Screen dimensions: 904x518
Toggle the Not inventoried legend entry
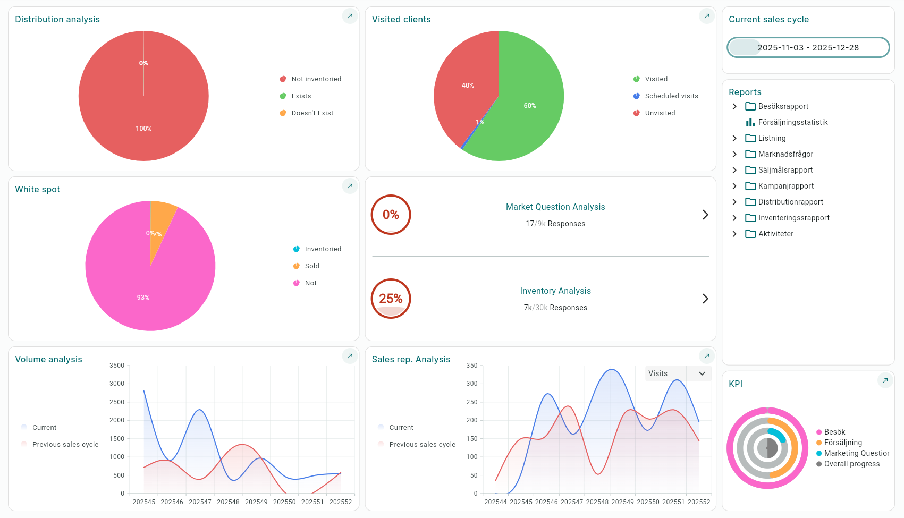tap(311, 79)
